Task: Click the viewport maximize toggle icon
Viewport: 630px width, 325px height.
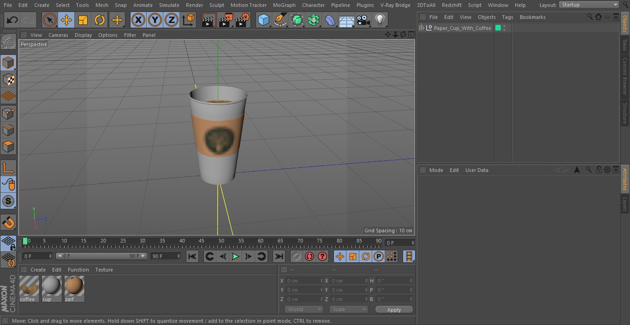Action: [410, 35]
